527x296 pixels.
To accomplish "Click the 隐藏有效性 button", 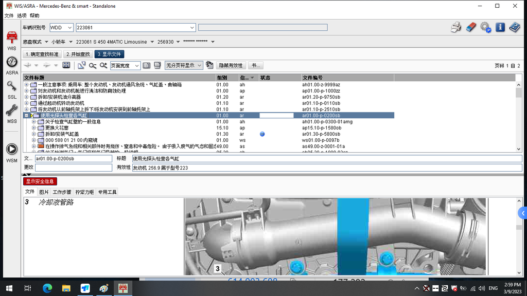I will (x=231, y=66).
